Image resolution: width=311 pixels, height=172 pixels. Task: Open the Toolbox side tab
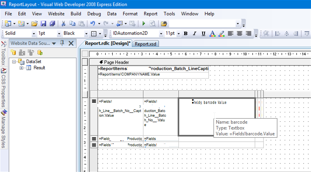click(3, 53)
